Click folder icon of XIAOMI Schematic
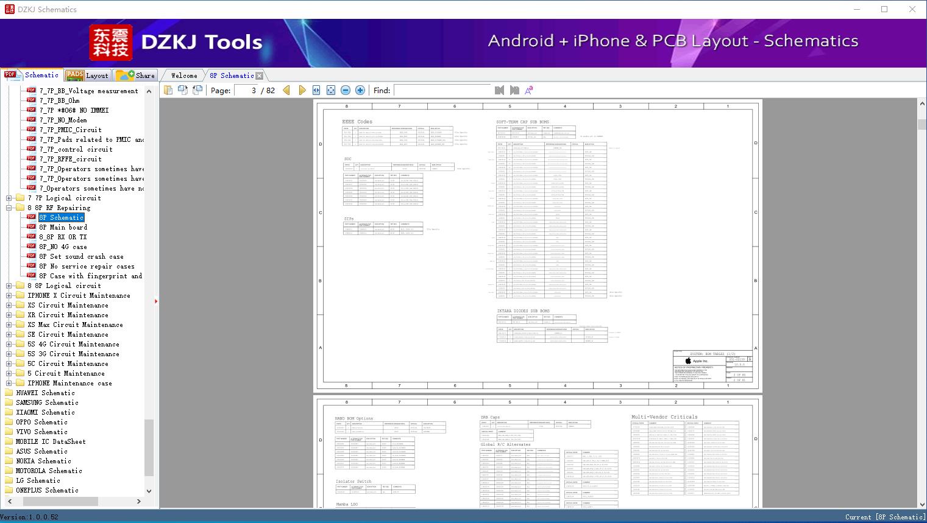927x523 pixels. tap(9, 412)
